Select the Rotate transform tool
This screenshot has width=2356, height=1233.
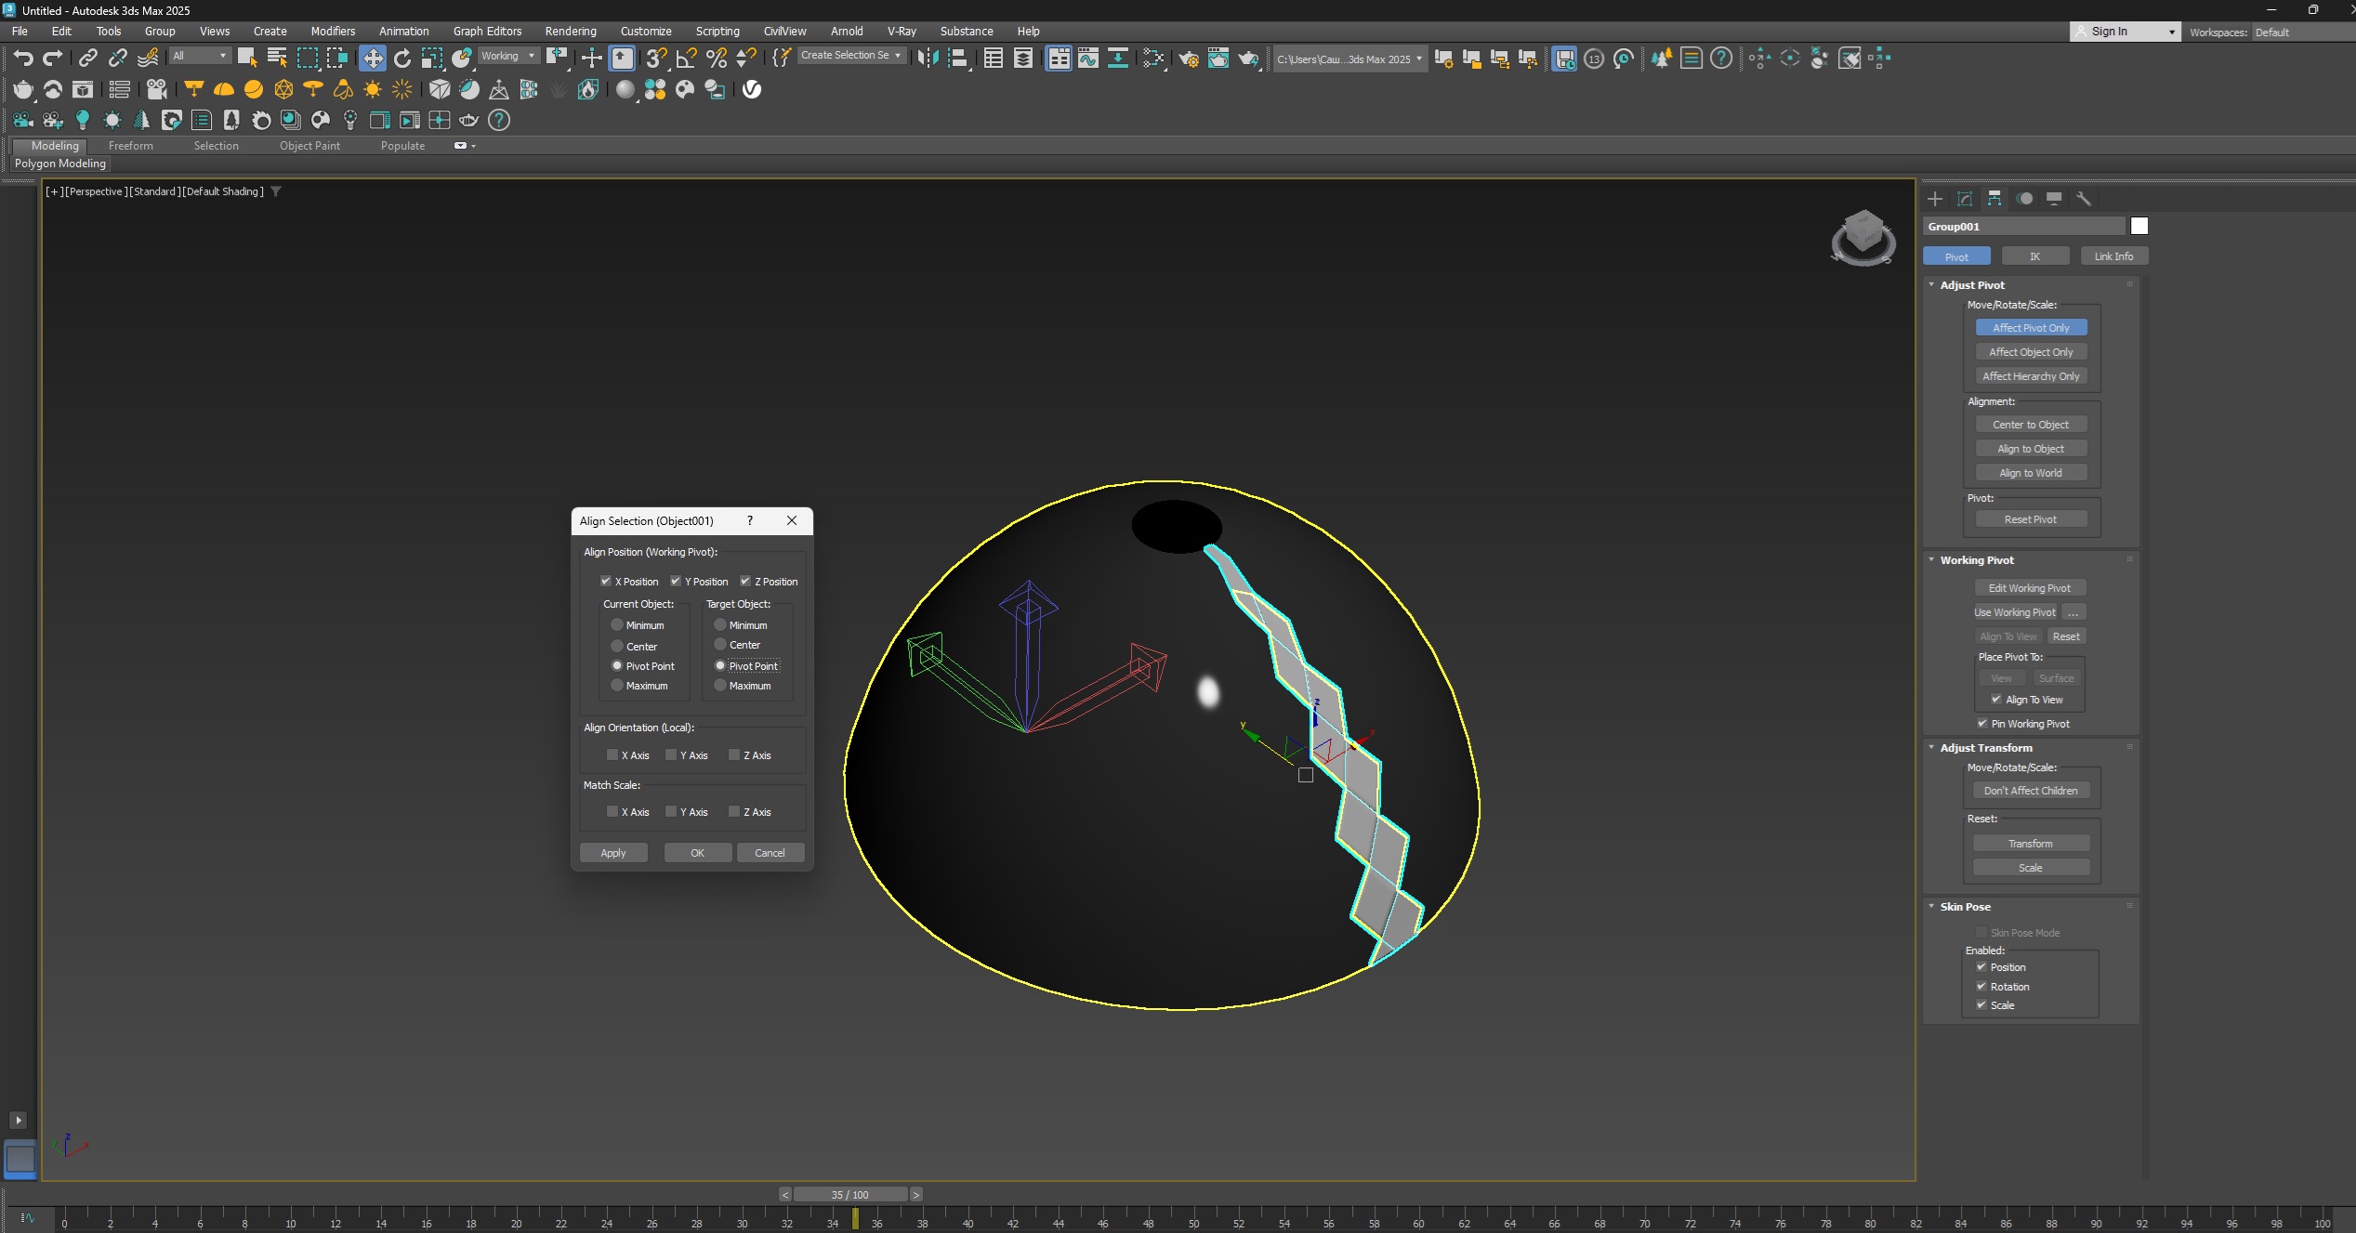[401, 59]
